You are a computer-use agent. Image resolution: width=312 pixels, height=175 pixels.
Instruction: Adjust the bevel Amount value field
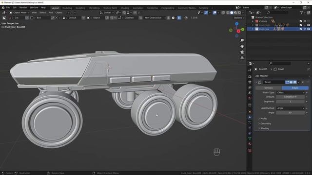[291, 97]
